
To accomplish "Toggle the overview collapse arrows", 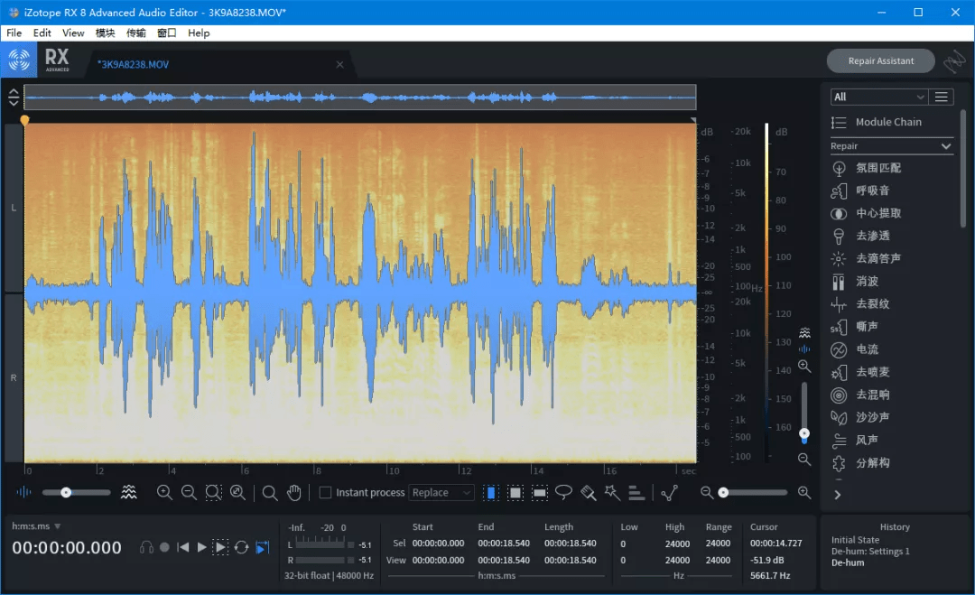I will coord(14,97).
